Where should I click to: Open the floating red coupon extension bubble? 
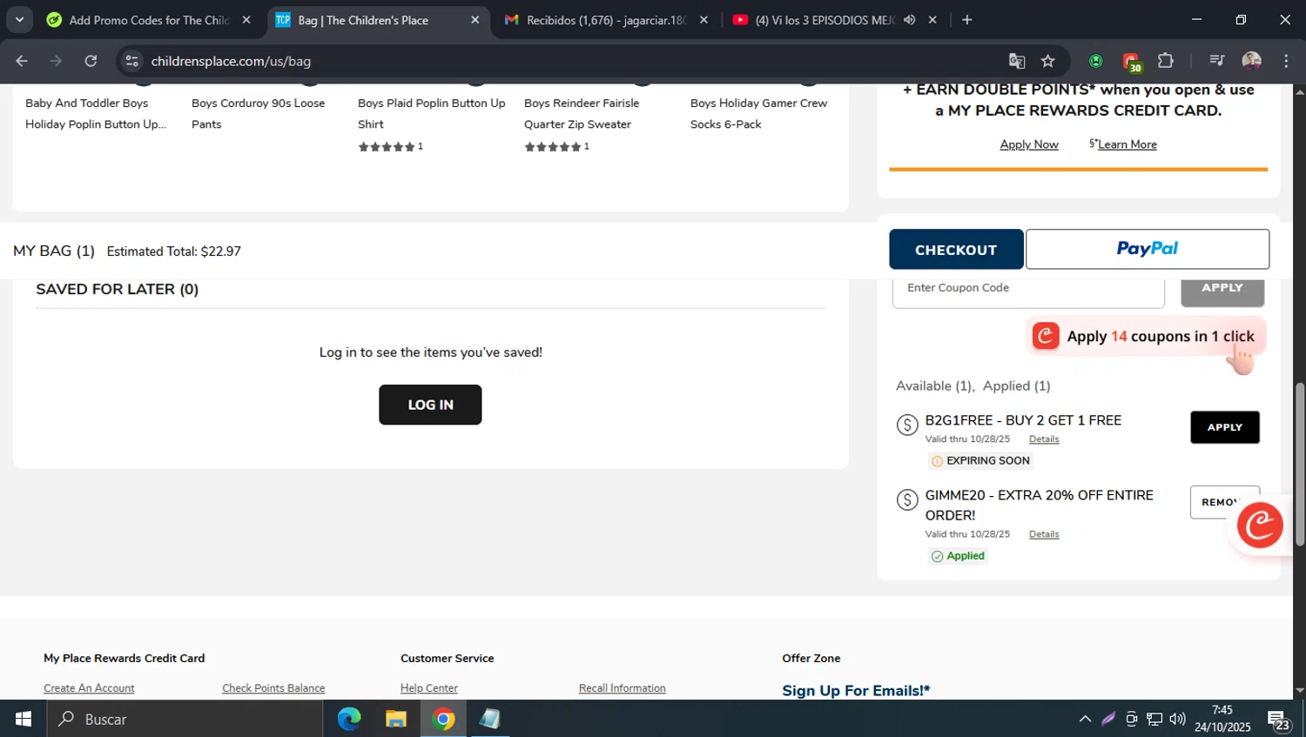1260,525
